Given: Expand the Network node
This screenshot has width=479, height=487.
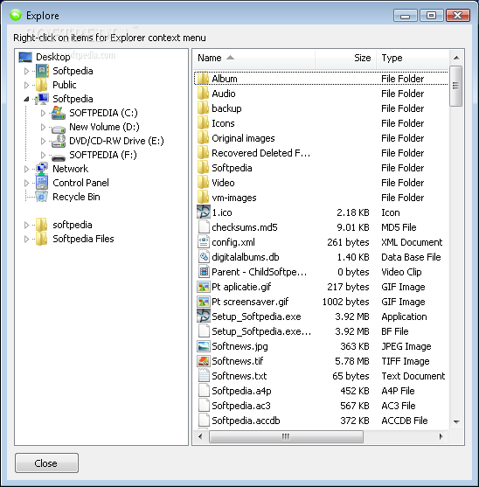Looking at the screenshot, I should tap(26, 169).
